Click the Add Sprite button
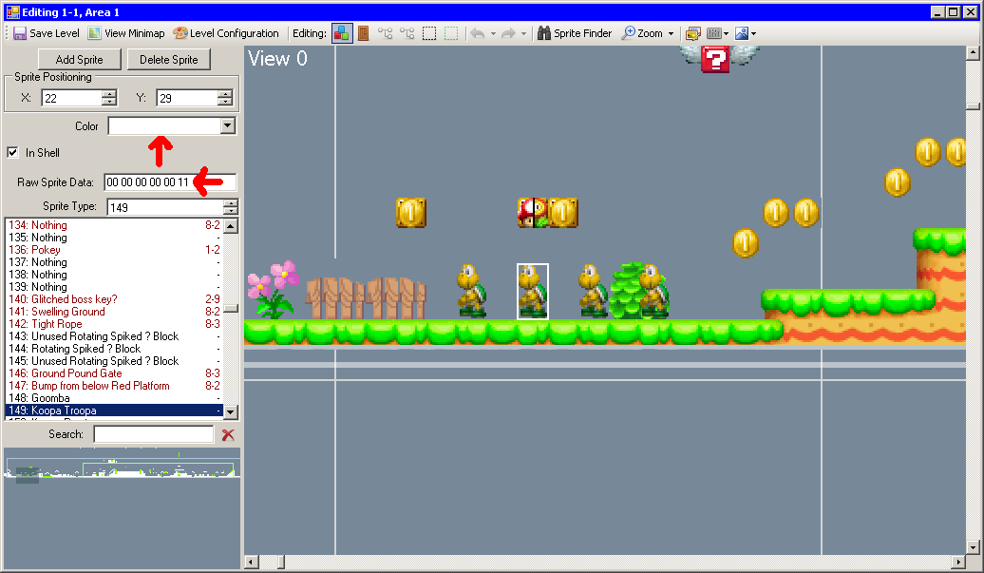The height and width of the screenshot is (573, 984). point(79,59)
